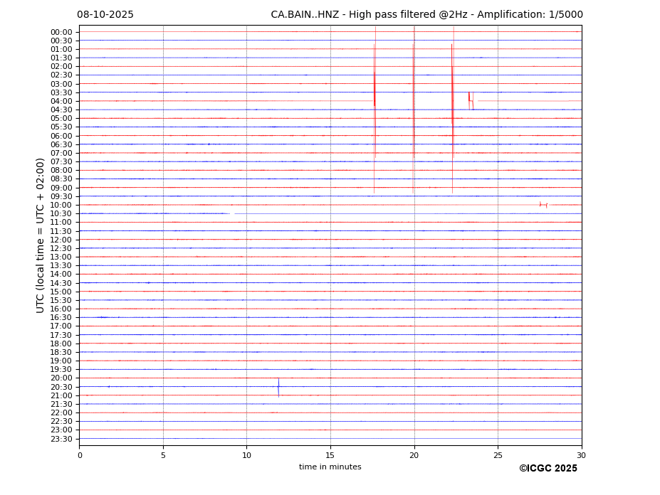The height and width of the screenshot is (495, 660).
Task: Click the date label 08-10-2025
Action: click(105, 15)
